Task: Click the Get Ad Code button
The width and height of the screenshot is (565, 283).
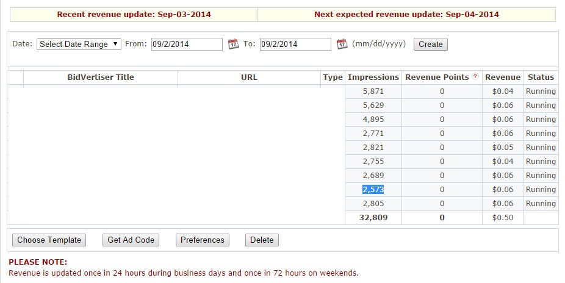Action: click(131, 240)
